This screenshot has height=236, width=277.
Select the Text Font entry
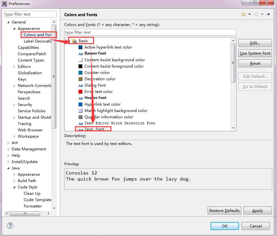[94, 129]
